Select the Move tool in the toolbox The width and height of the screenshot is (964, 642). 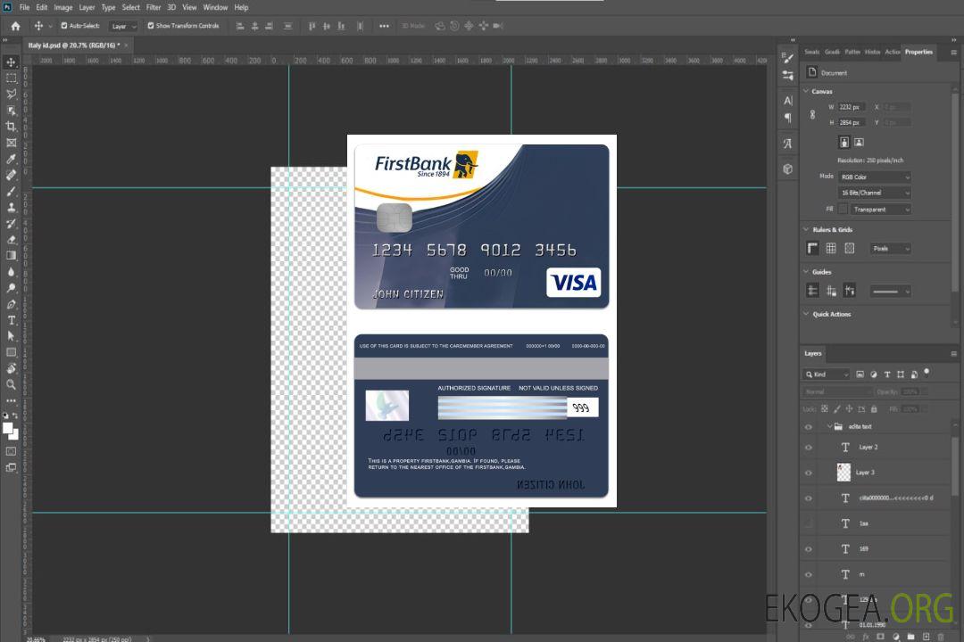coord(11,62)
